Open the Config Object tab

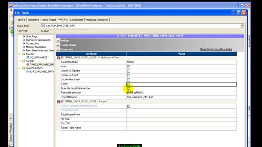[x=49, y=20]
